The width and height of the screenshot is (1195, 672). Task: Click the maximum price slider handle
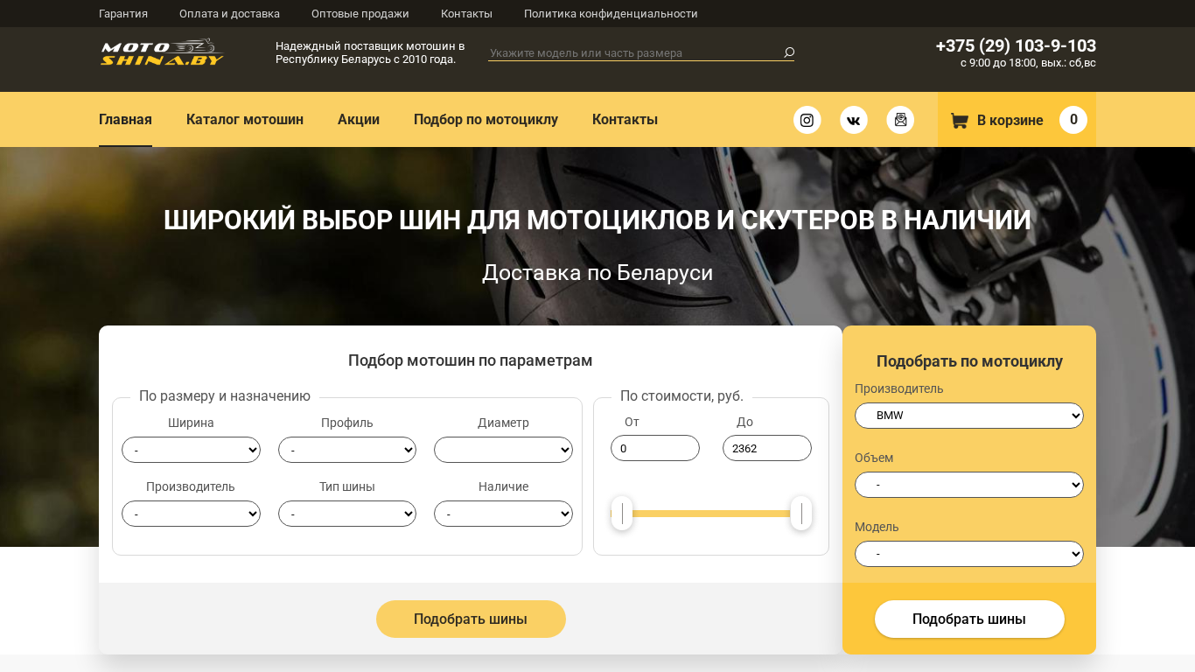coord(800,514)
